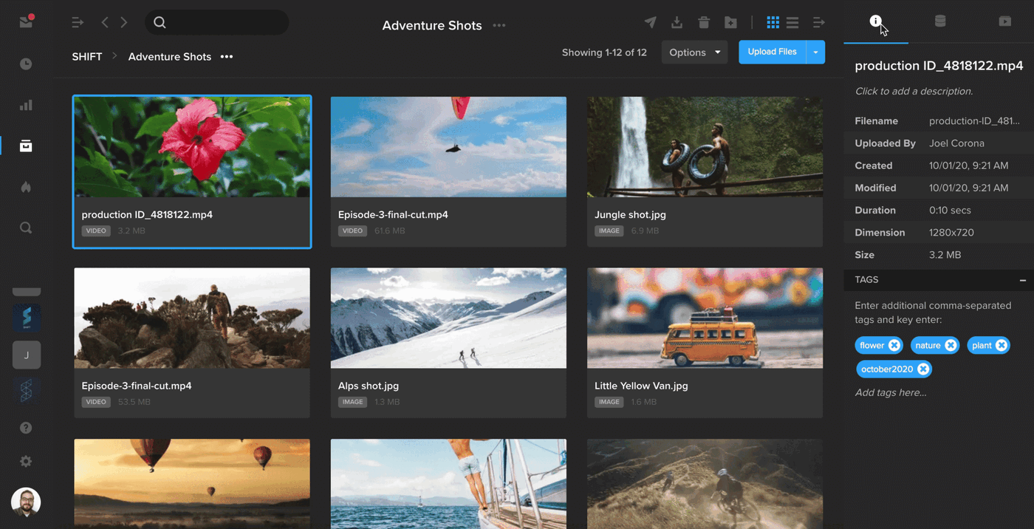The image size is (1034, 529).
Task: Collapse the right details panel icon
Action: (x=819, y=23)
